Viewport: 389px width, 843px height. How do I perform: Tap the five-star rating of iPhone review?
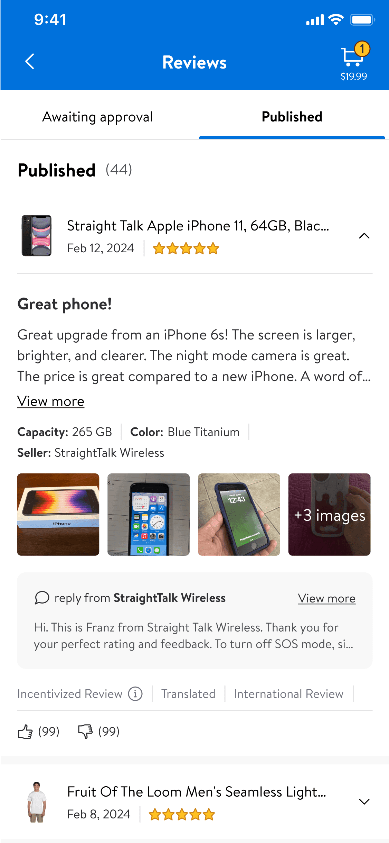186,248
